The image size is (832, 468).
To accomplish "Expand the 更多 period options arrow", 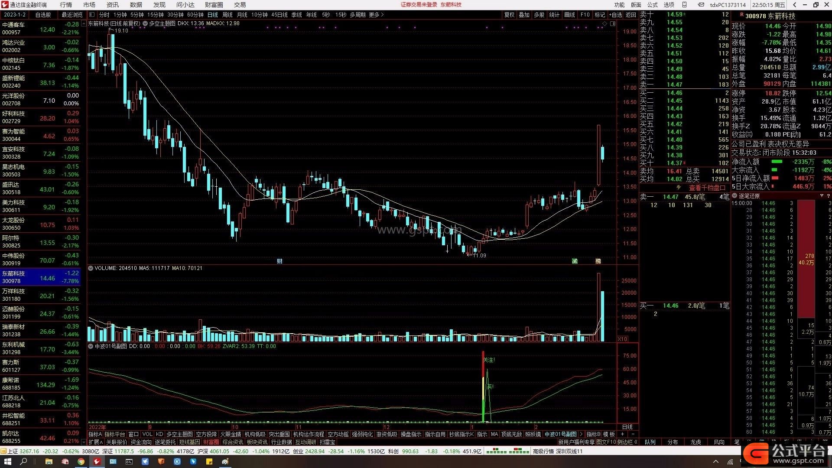I will click(382, 15).
